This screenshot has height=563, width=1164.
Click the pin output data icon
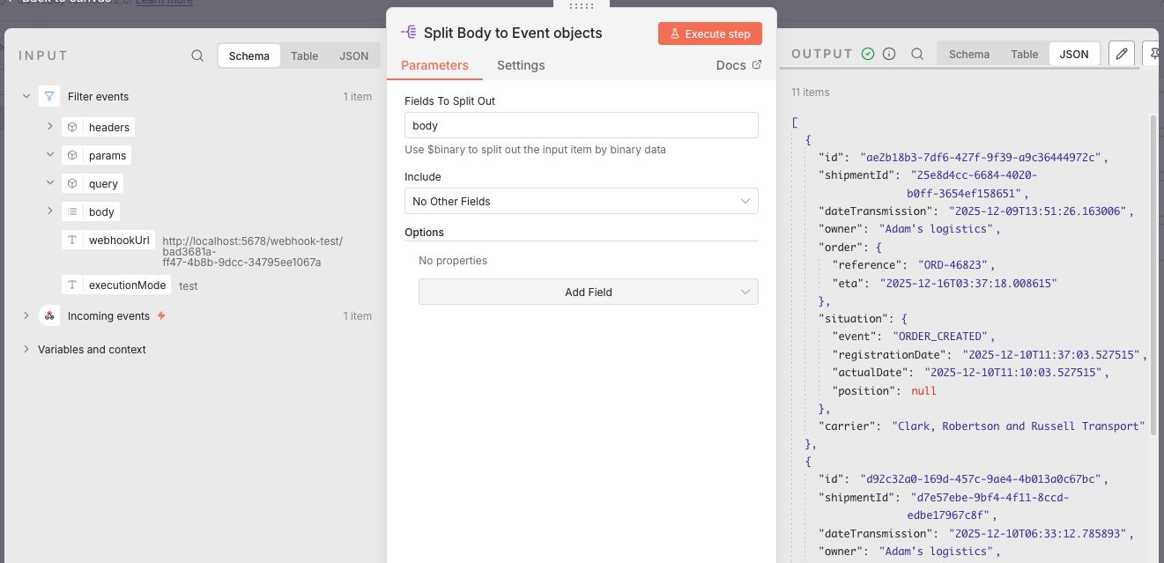1153,54
